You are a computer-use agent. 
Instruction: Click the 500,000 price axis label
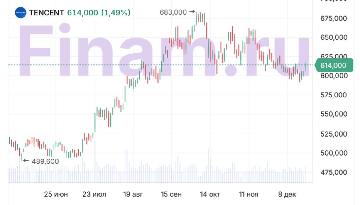(334, 153)
